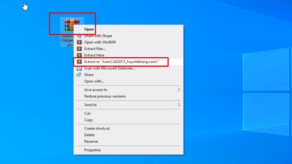Click the Share arrow icon in the menu

(x=79, y=75)
